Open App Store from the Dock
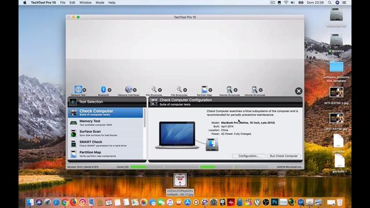Screen dimensions: 370x208 [x=187, y=202]
